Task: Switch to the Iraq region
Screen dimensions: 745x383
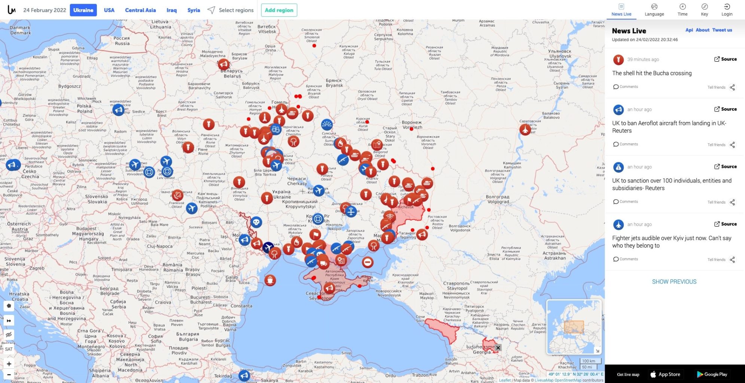Action: point(171,10)
